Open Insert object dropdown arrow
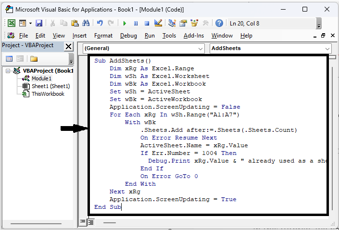This screenshot has width=339, height=230. click(x=30, y=24)
